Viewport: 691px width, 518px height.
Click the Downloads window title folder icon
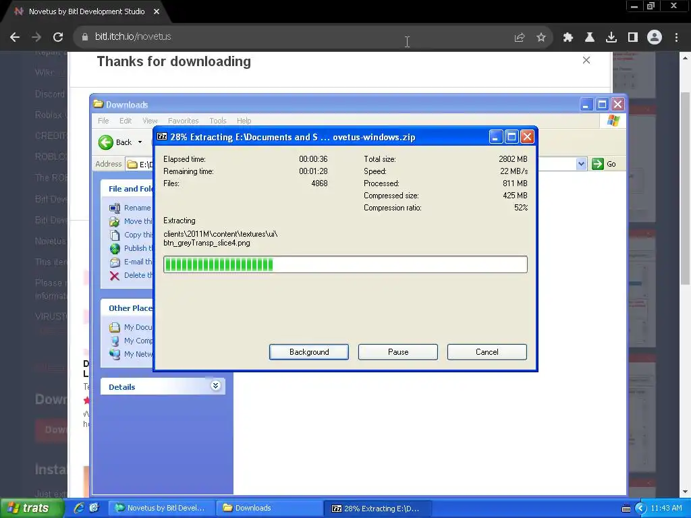click(99, 105)
